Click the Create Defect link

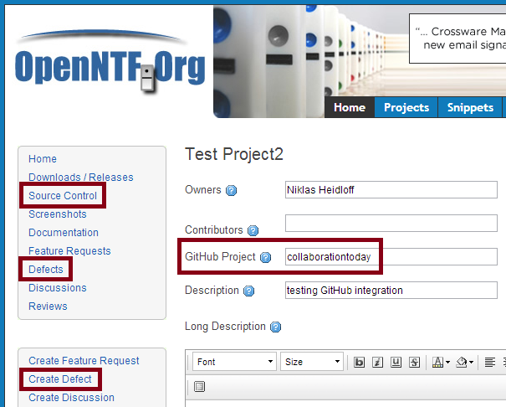click(60, 379)
